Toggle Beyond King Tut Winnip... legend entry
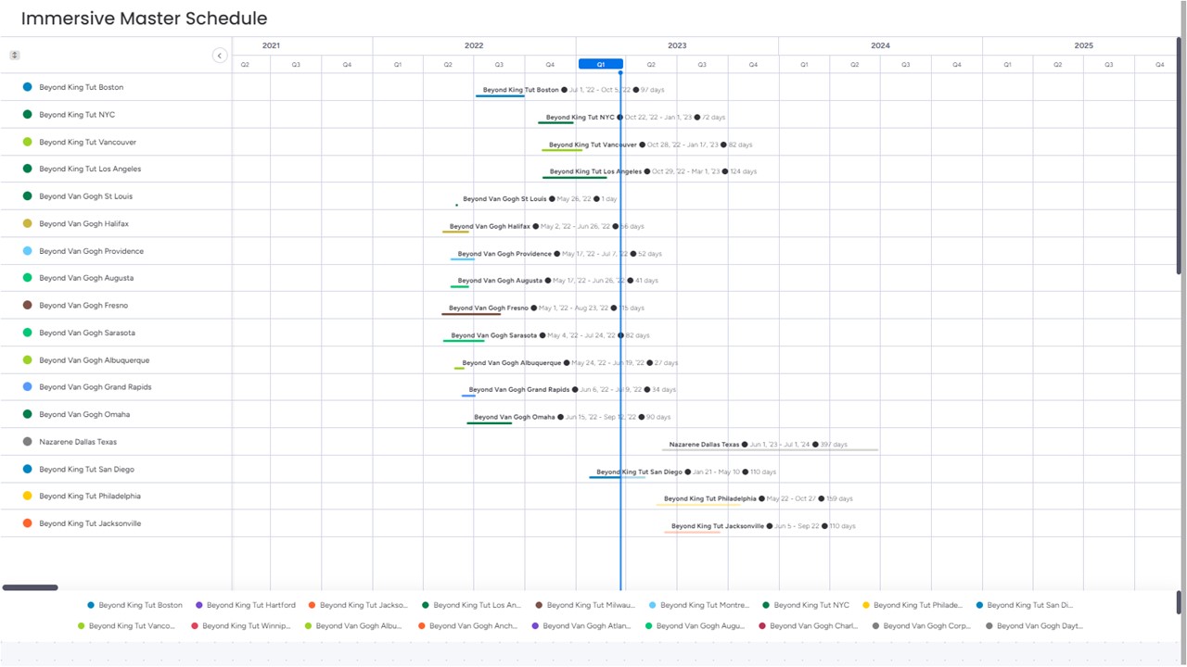 (241, 626)
